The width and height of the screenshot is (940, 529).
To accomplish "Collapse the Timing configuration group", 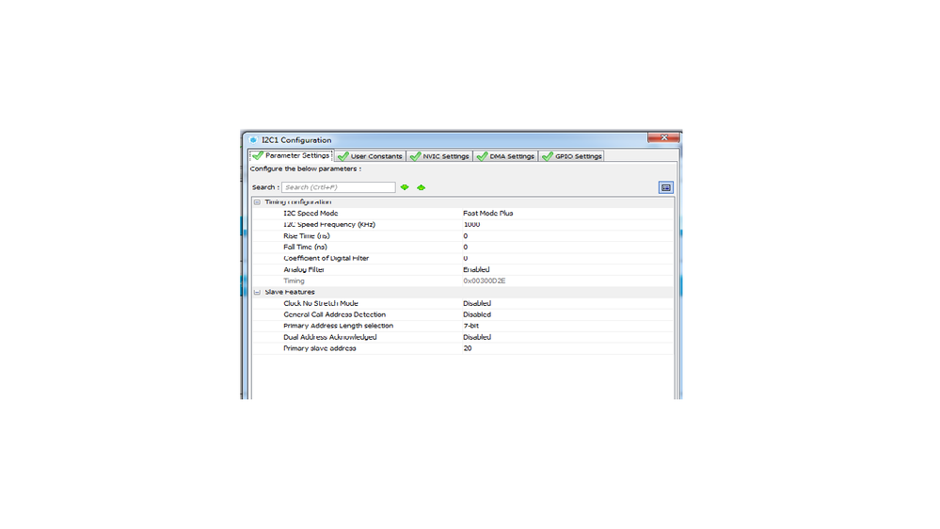I will [x=257, y=202].
